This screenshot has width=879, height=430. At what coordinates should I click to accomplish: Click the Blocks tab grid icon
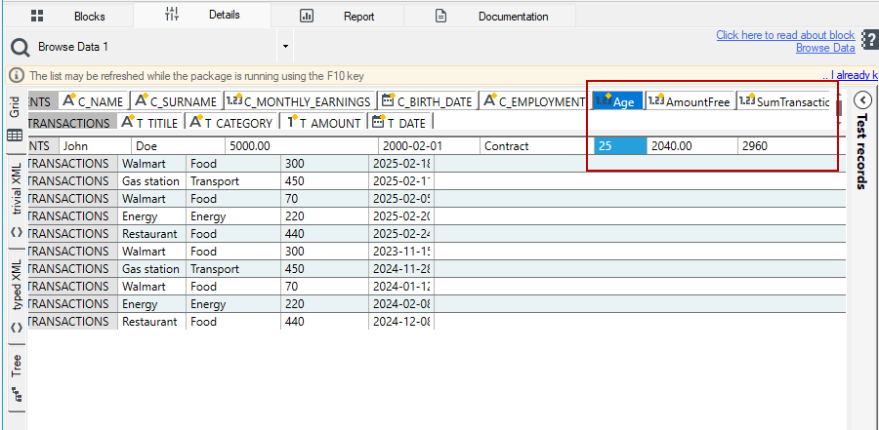(x=37, y=16)
